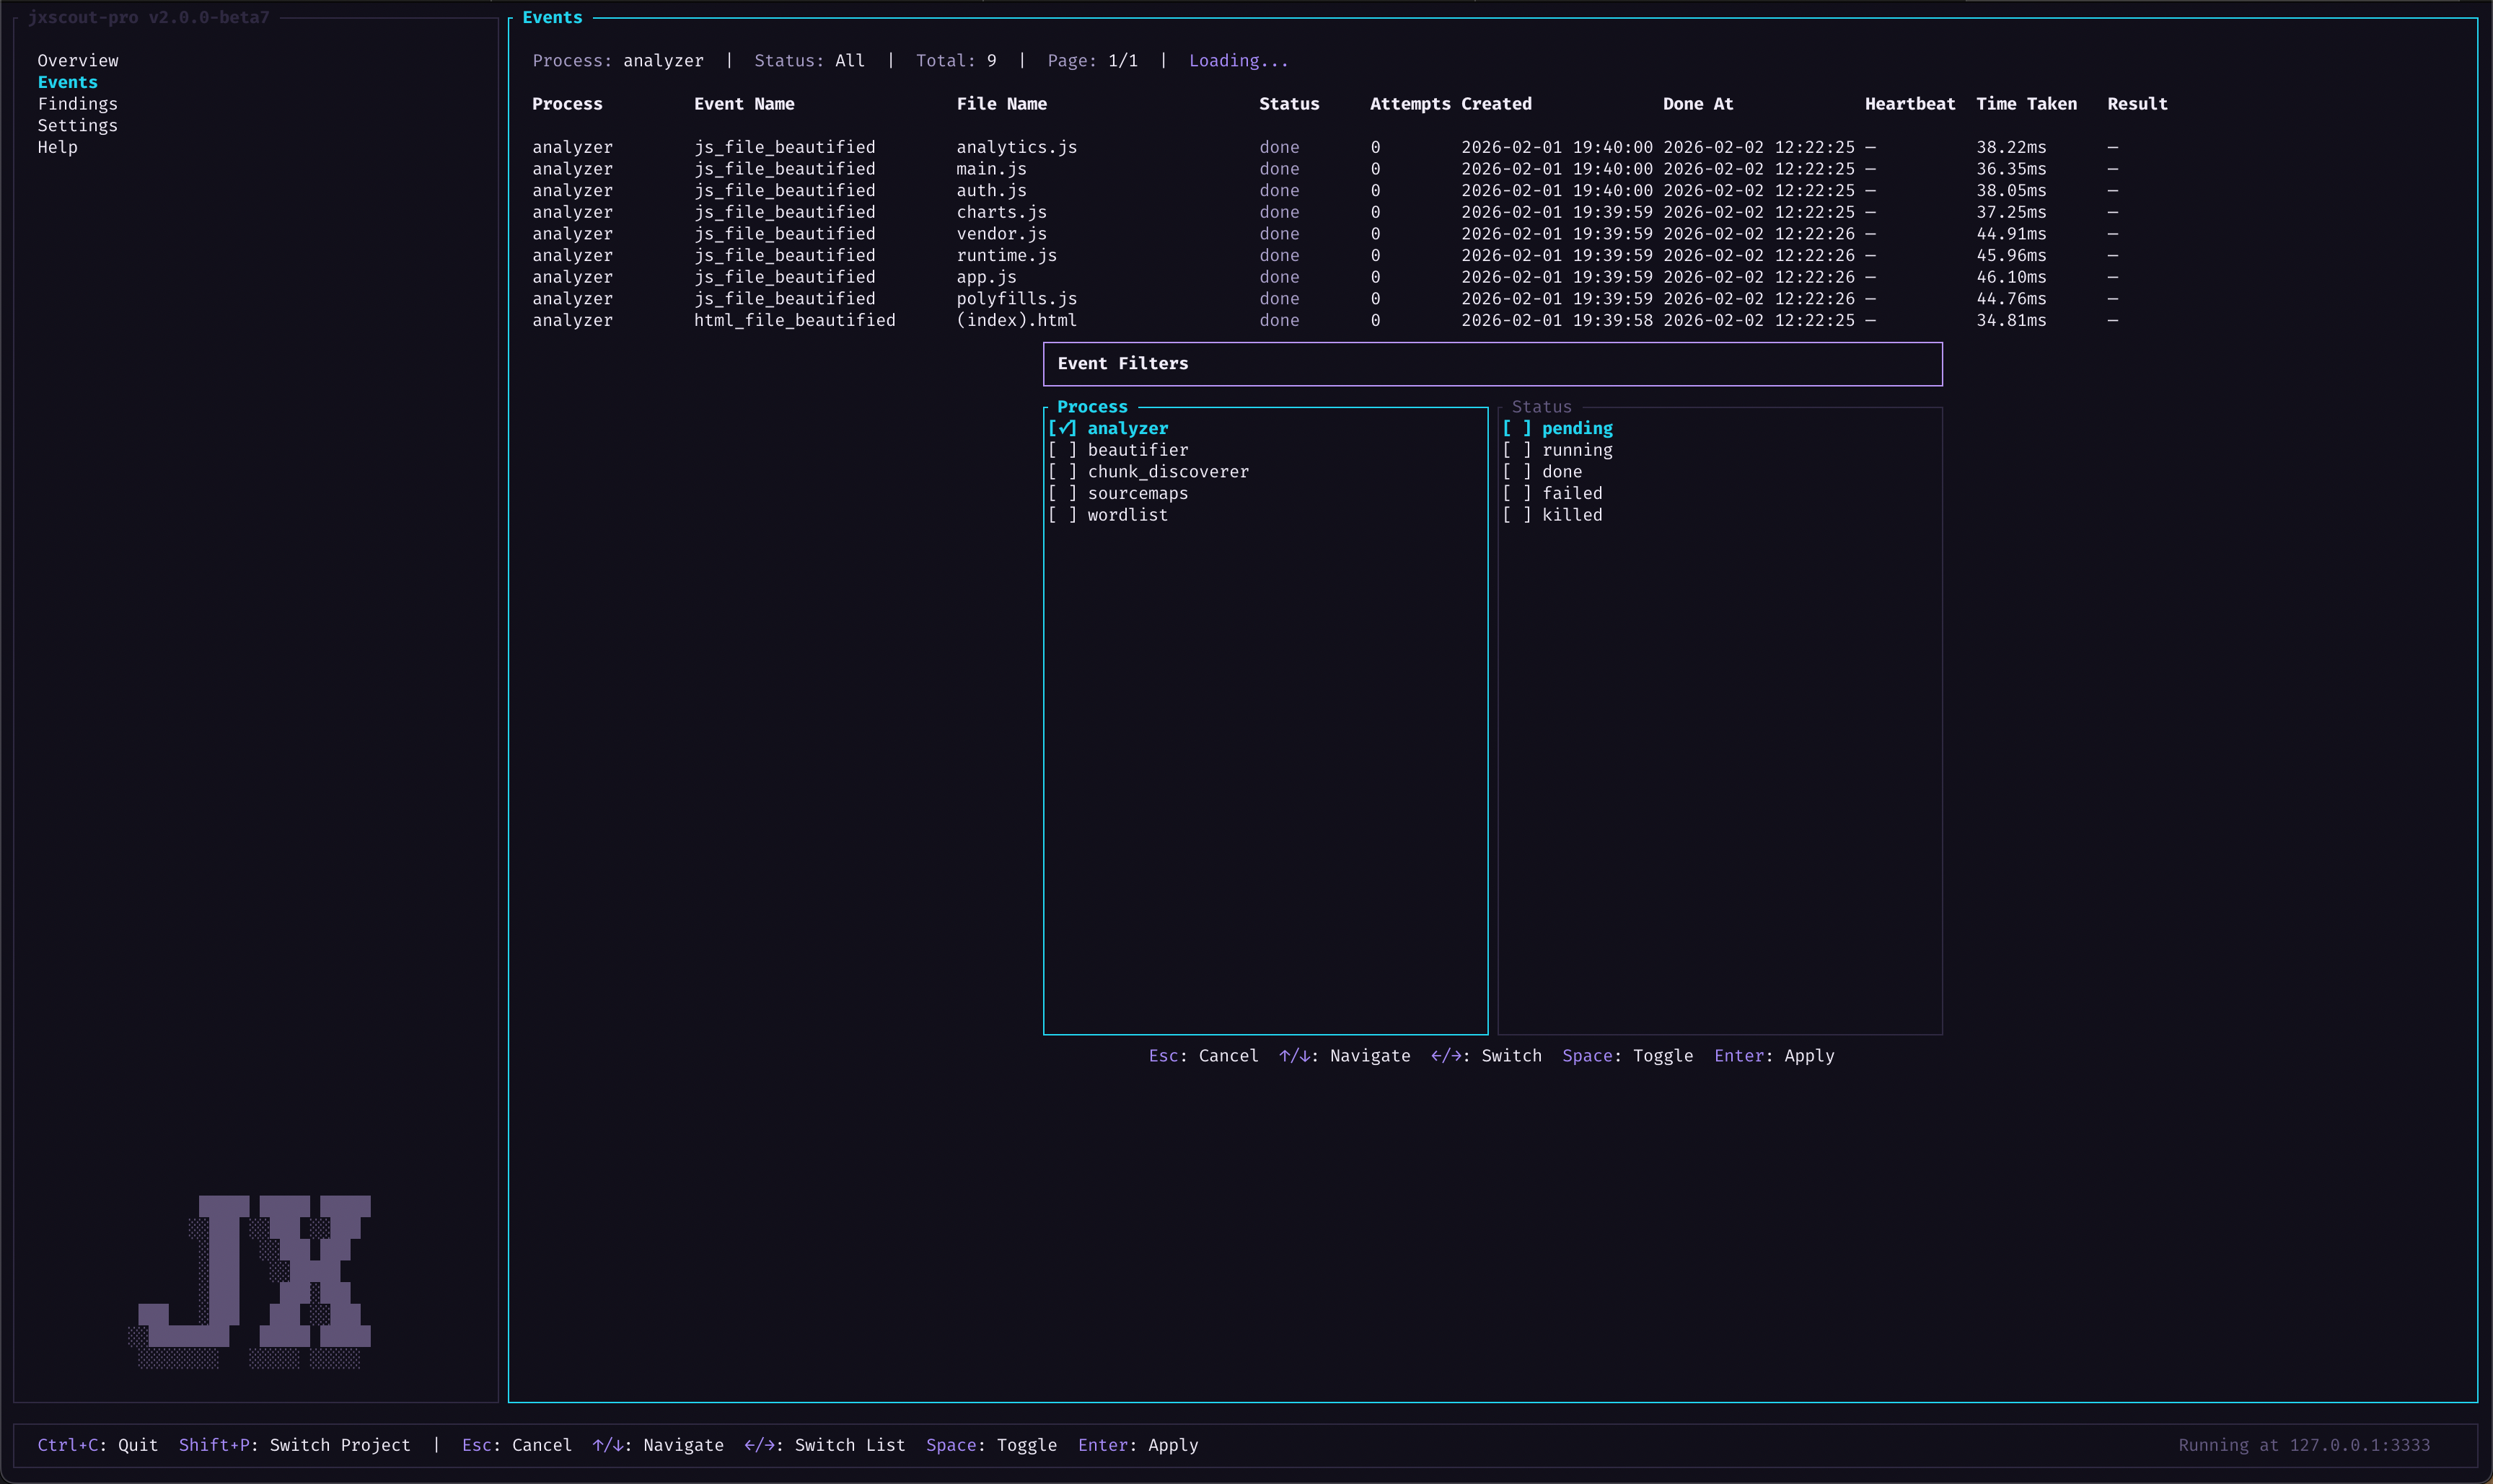Select the auth.js event row
Viewport: 2493px width, 1484px height.
click(x=1326, y=191)
